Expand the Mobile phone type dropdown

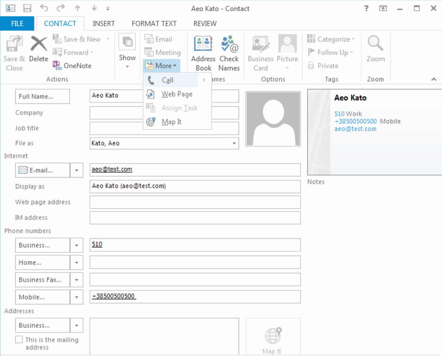77,297
